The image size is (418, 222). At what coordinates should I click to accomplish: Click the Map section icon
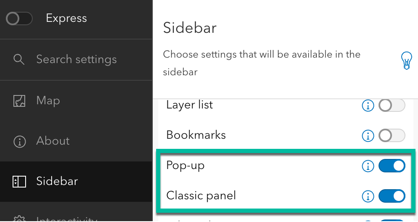pos(20,101)
